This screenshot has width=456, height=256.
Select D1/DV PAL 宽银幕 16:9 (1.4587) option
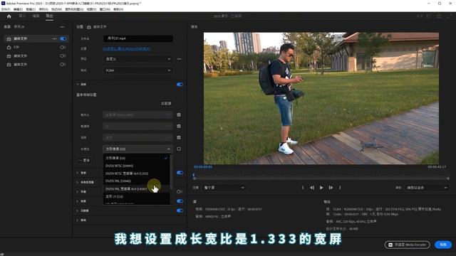pyautogui.click(x=137, y=189)
